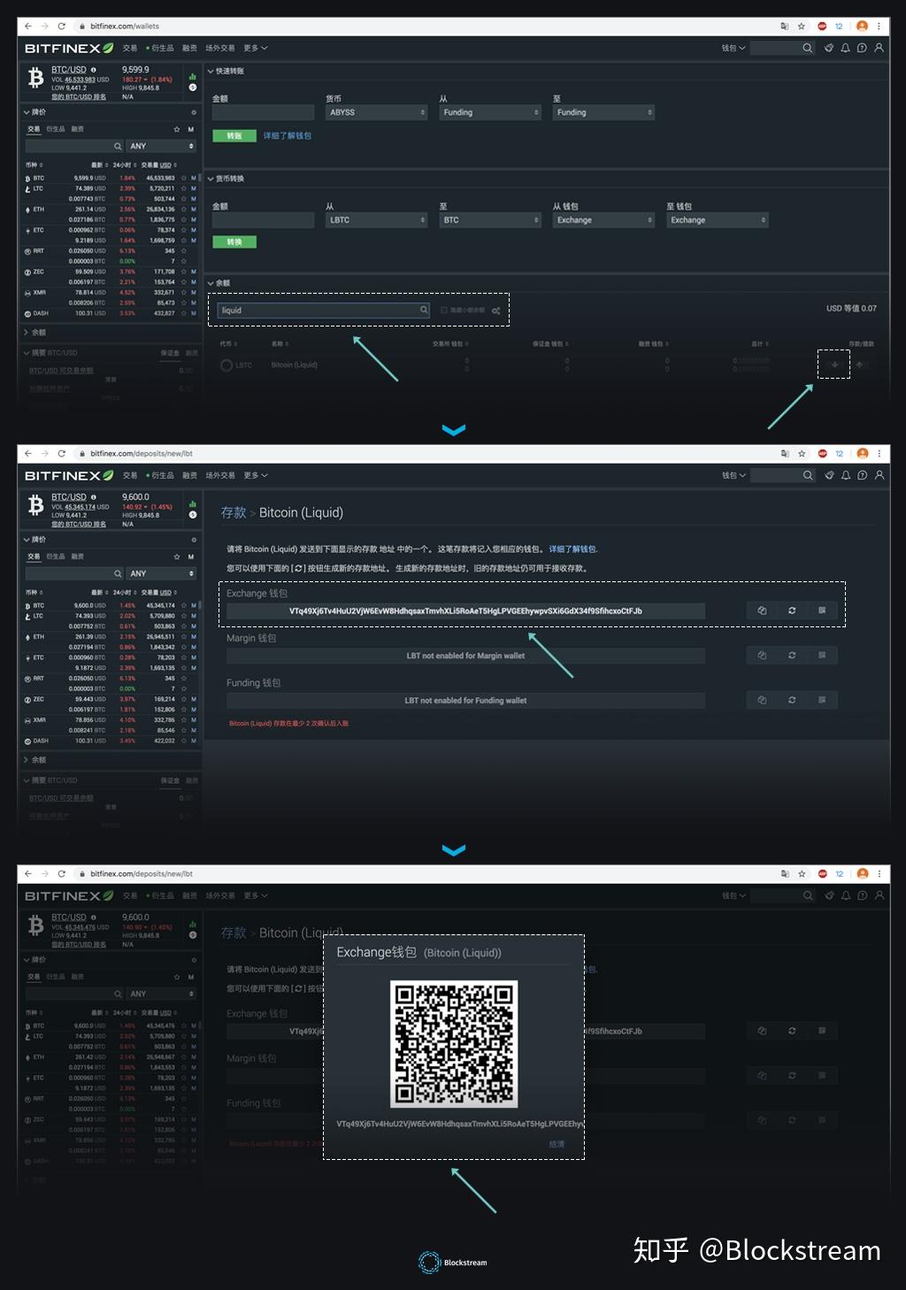Click the blue link under the QR popup address

(557, 1144)
